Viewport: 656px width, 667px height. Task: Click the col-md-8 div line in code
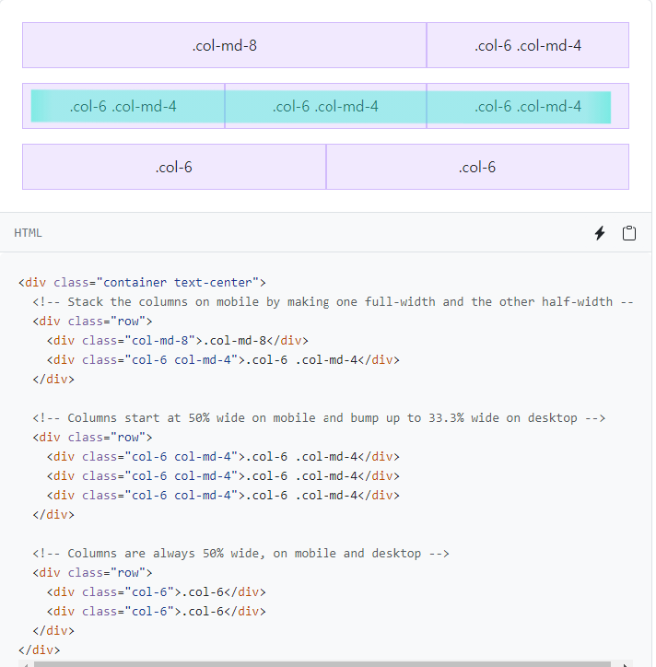[x=178, y=341]
